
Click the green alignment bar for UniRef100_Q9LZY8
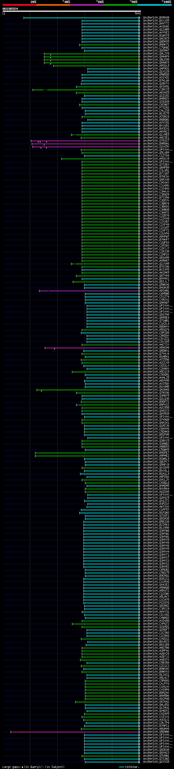pyautogui.click(x=92, y=54)
